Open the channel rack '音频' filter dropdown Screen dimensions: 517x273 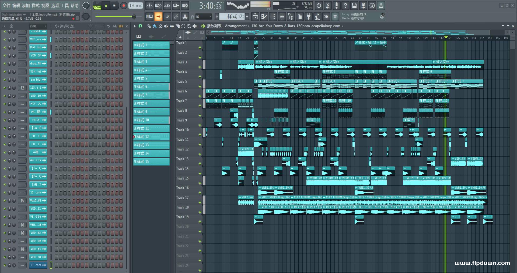click(38, 26)
